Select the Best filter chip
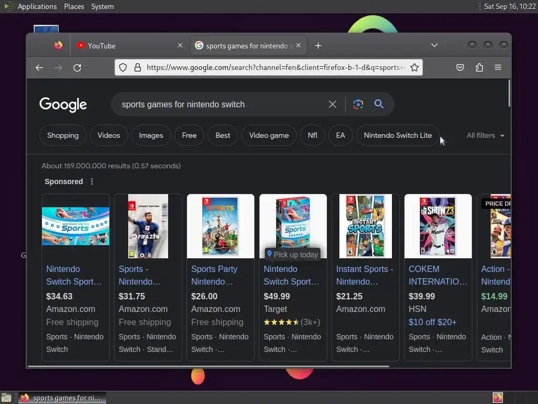The width and height of the screenshot is (538, 404). point(223,135)
